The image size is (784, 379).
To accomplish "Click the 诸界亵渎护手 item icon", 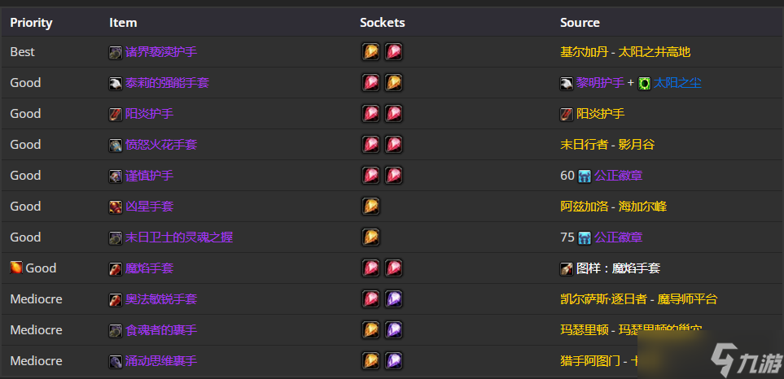I will (116, 52).
